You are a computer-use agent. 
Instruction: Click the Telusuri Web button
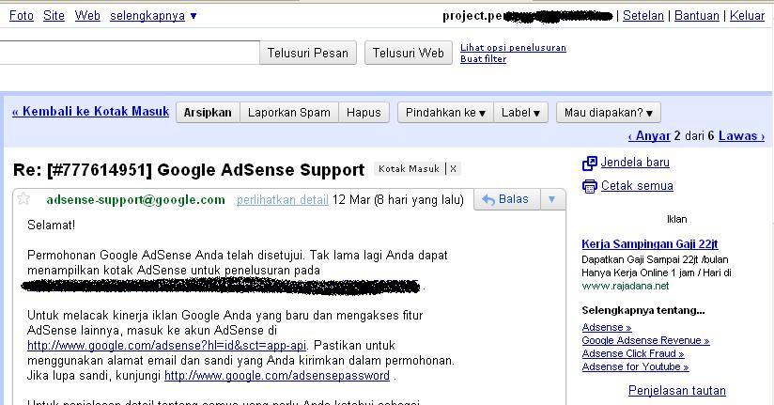[x=409, y=53]
